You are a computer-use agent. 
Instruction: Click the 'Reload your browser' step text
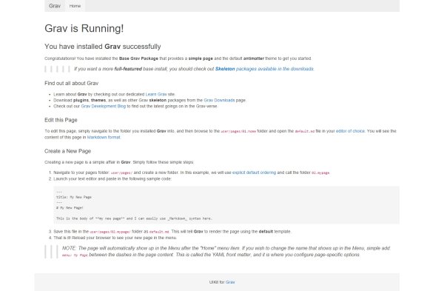pos(115,238)
